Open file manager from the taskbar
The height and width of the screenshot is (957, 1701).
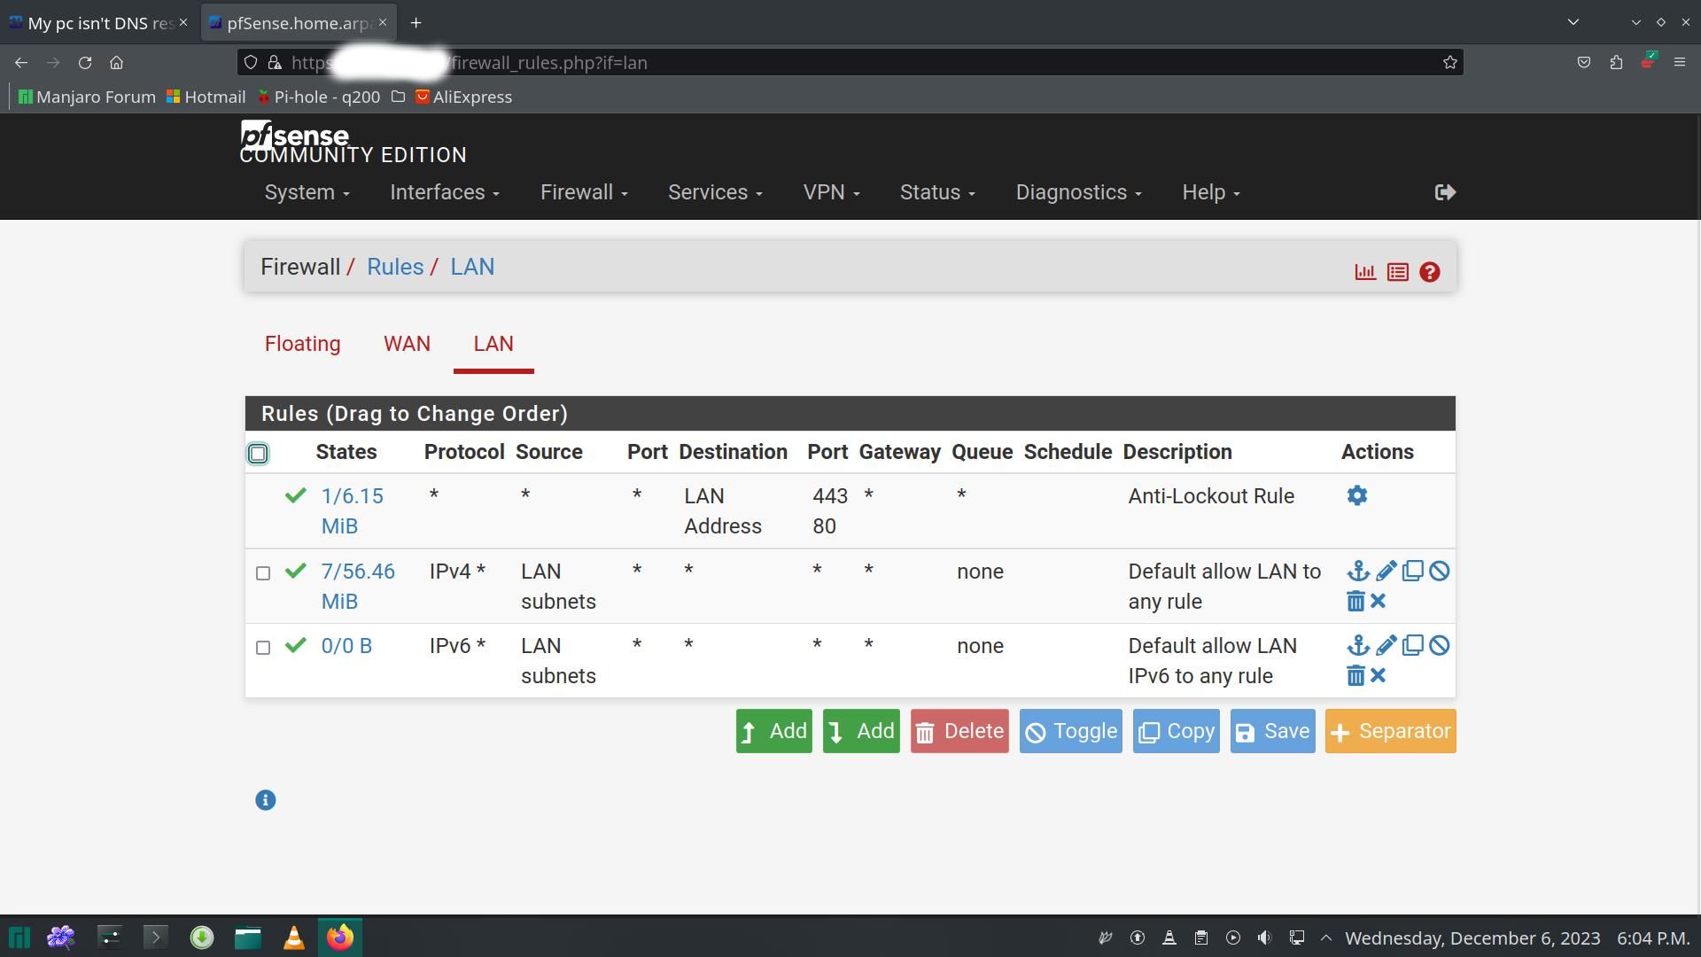pos(248,938)
